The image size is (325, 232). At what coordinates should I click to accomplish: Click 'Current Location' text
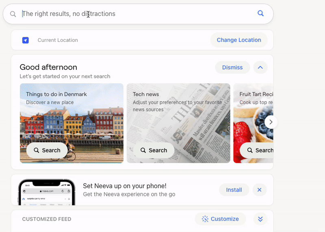[58, 40]
